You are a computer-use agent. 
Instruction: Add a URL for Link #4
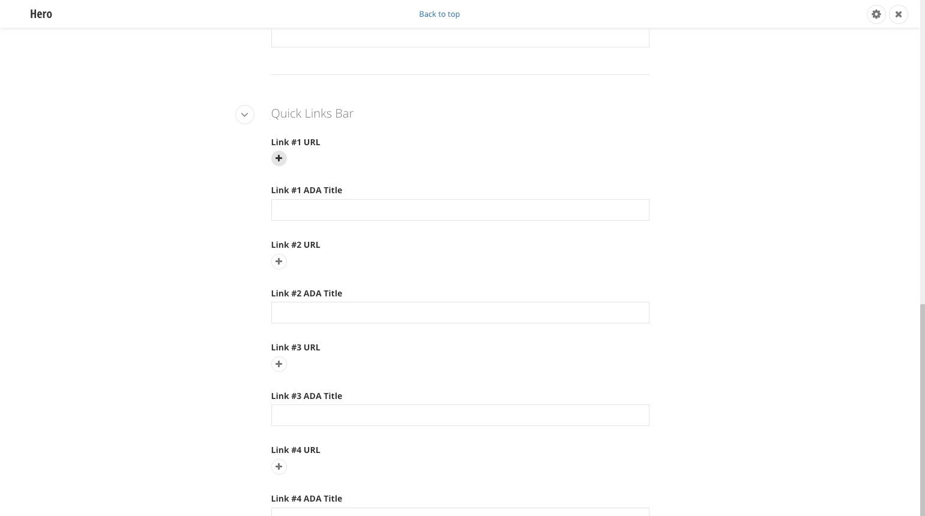click(279, 467)
